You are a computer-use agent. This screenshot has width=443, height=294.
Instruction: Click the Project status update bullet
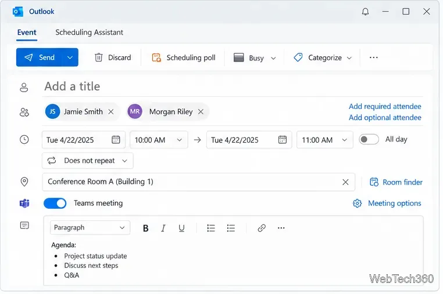(x=95, y=256)
